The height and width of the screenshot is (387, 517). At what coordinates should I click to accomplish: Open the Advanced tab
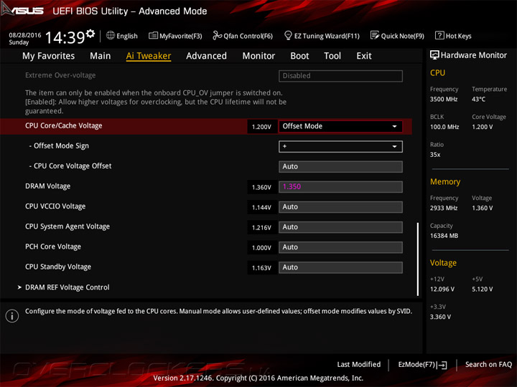(206, 56)
